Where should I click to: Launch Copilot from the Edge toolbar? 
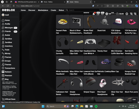point(136,6)
